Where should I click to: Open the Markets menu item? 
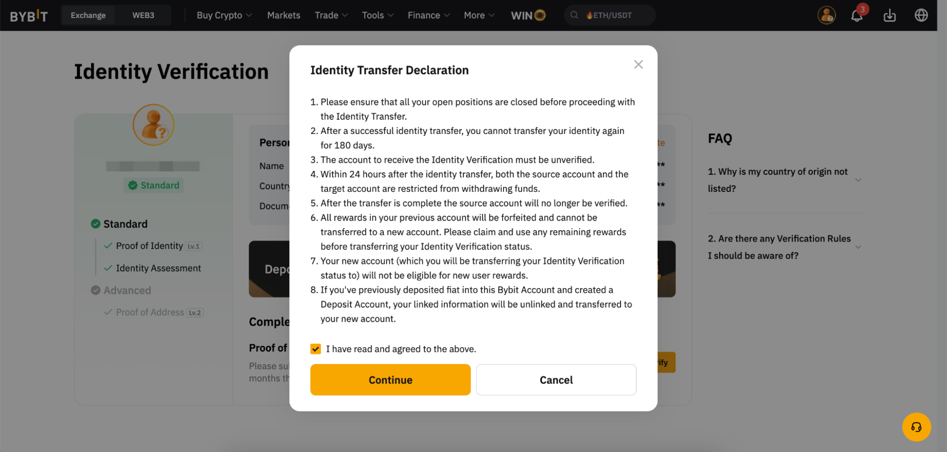[x=283, y=15]
